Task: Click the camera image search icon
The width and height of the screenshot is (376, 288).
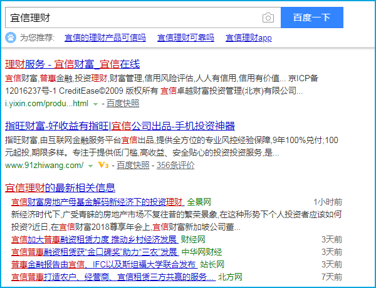Action: click(x=268, y=17)
